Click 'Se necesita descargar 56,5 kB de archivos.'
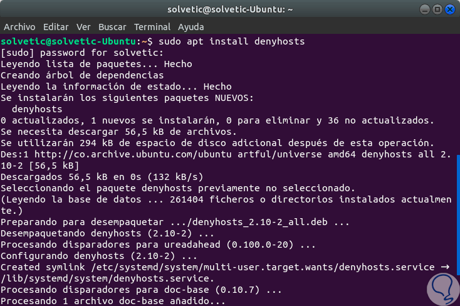The image size is (460, 306). pyautogui.click(x=118, y=132)
